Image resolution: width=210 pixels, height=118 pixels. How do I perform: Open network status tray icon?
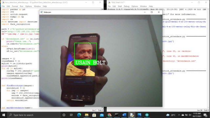pos(186,115)
